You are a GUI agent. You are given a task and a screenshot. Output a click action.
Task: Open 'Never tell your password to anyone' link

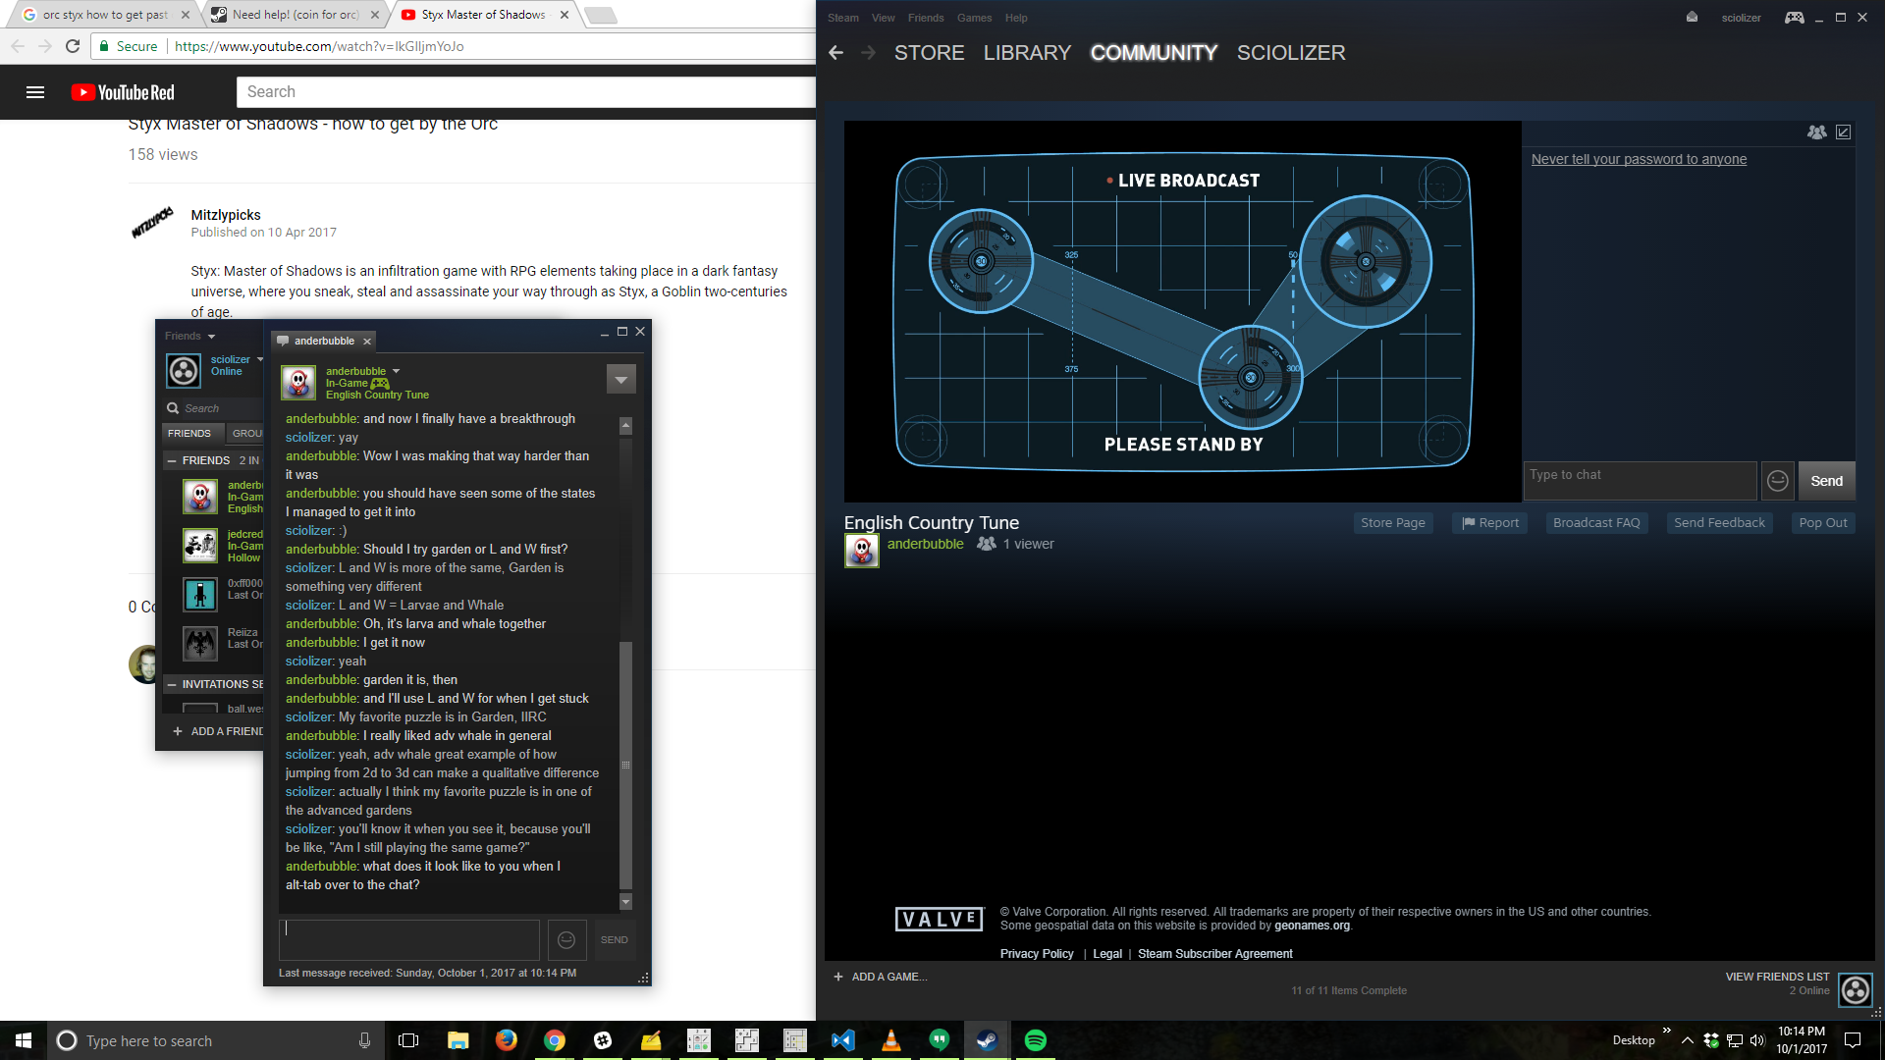click(1639, 159)
